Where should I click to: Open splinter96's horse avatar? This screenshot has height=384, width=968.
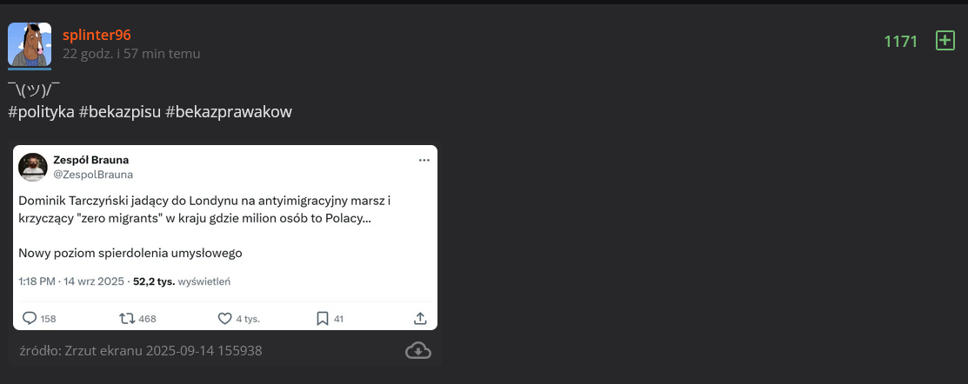[30, 44]
